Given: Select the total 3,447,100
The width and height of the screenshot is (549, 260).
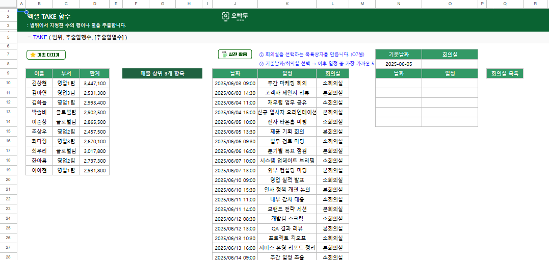Looking at the screenshot, I should tap(94, 83).
